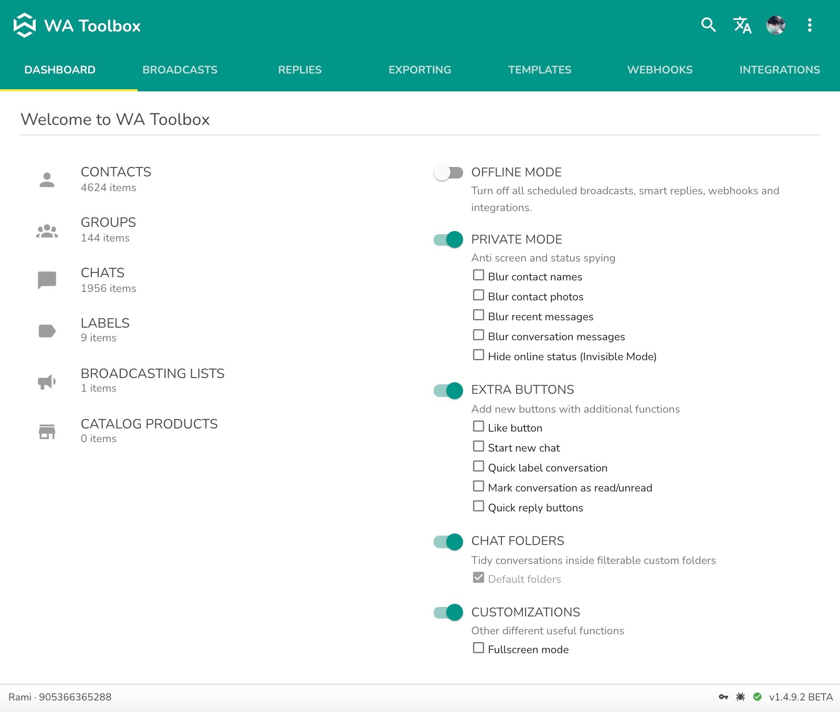The width and height of the screenshot is (840, 712).
Task: Open GROUPS with 144 items
Action: point(108,229)
